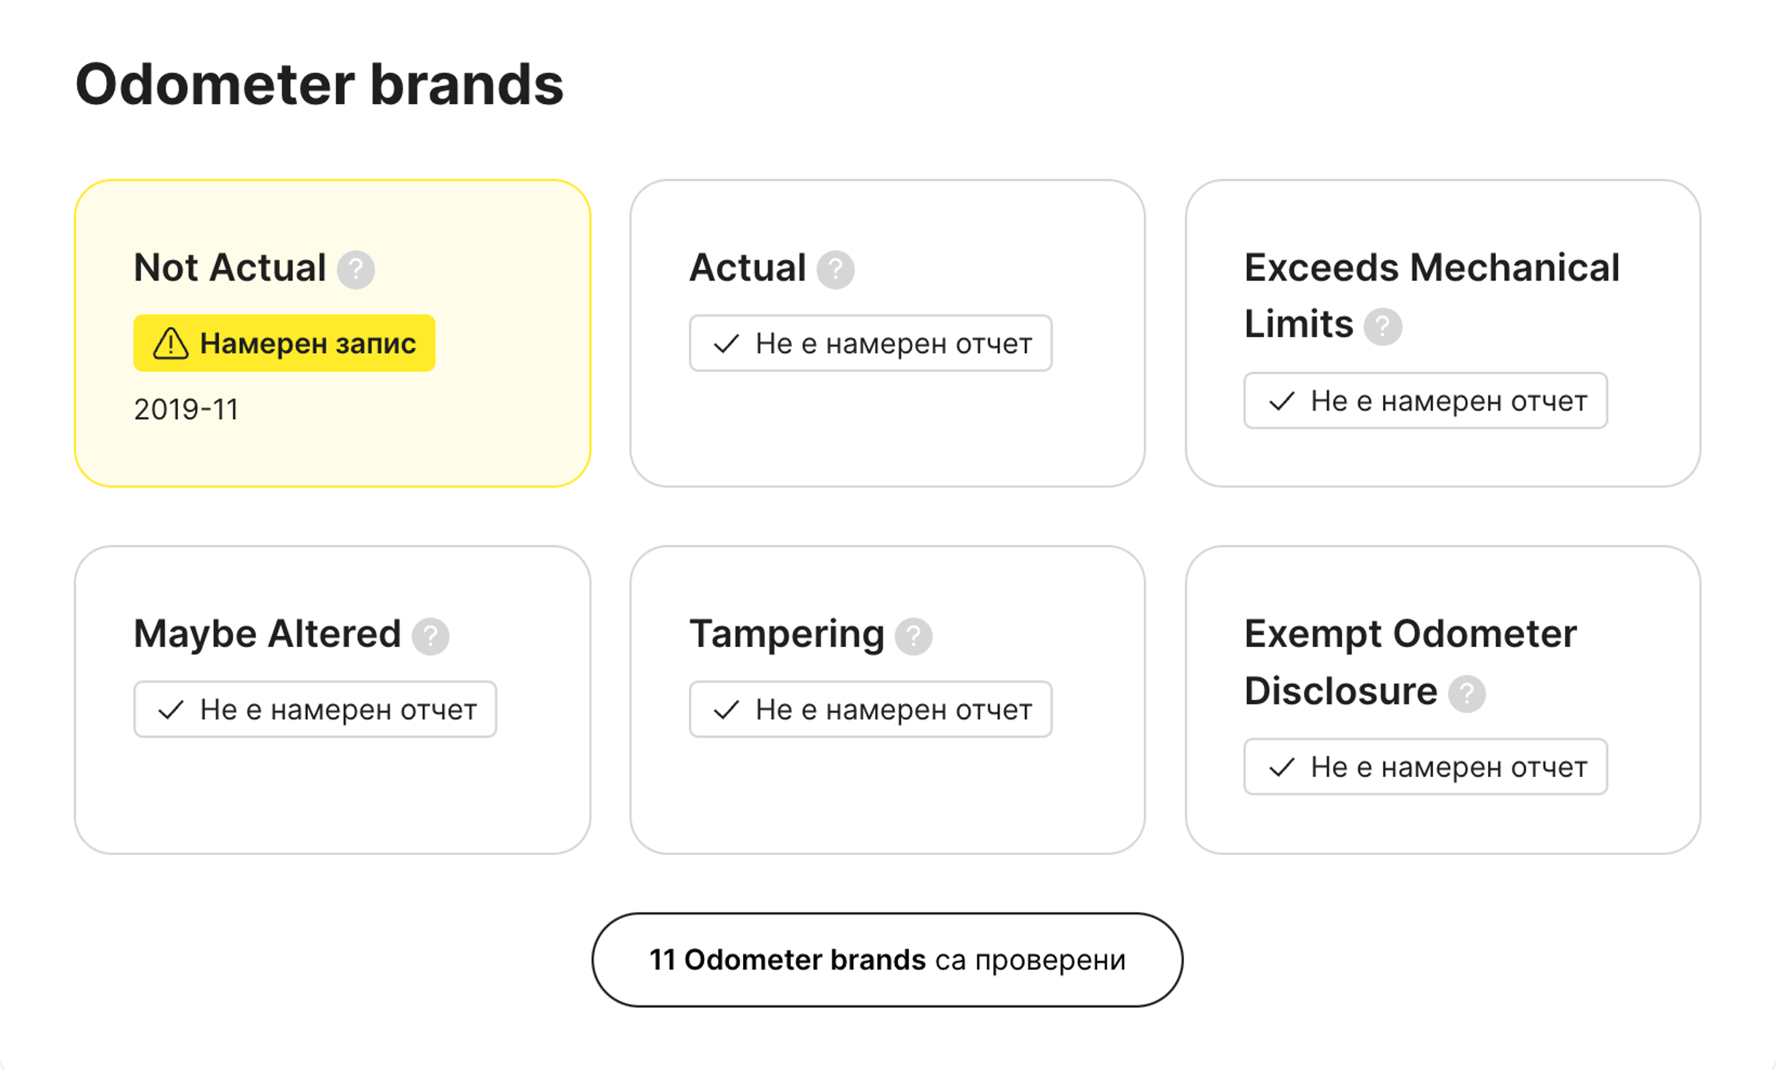
Task: Click question mark beside Actual heading
Action: 835,270
